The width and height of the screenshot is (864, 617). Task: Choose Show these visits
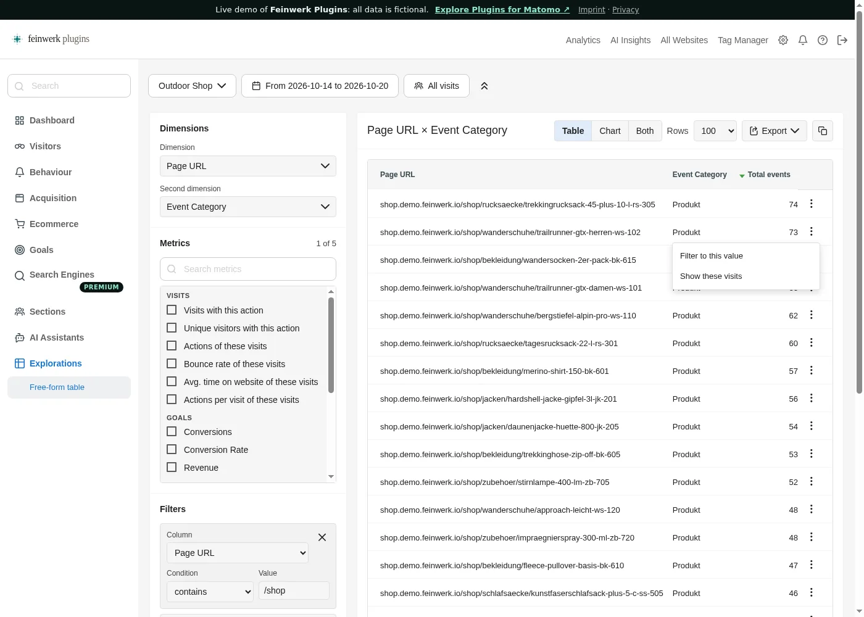746,276
